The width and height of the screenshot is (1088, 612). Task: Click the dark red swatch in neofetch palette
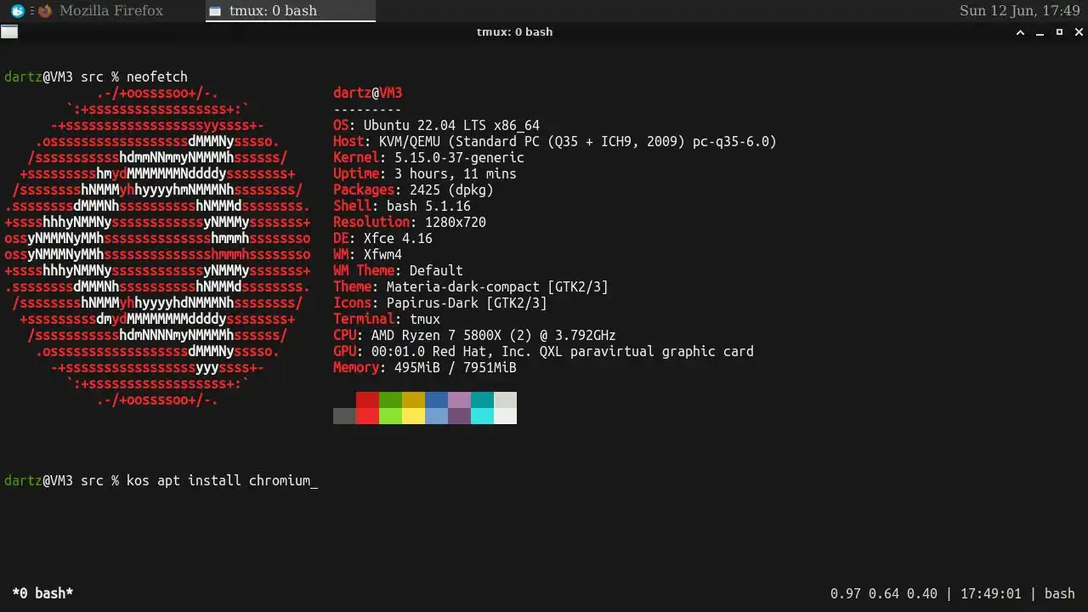click(x=367, y=400)
